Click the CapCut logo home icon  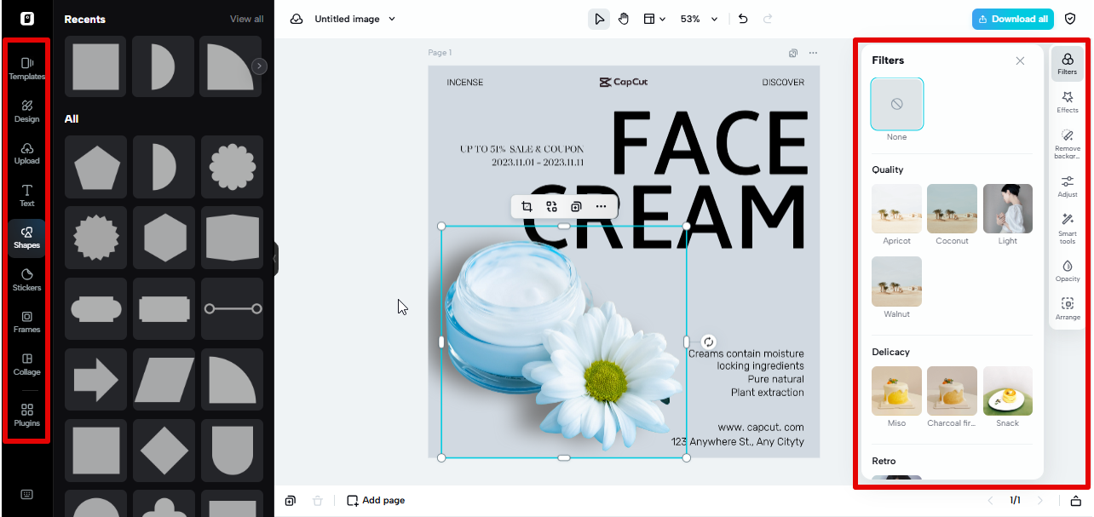click(26, 19)
